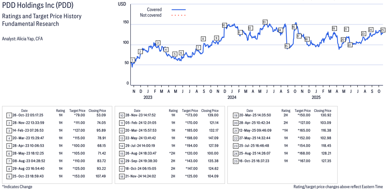387x189 pixels.
Task: Click marker 25 at the chart's right end
Action: pyautogui.click(x=383, y=30)
